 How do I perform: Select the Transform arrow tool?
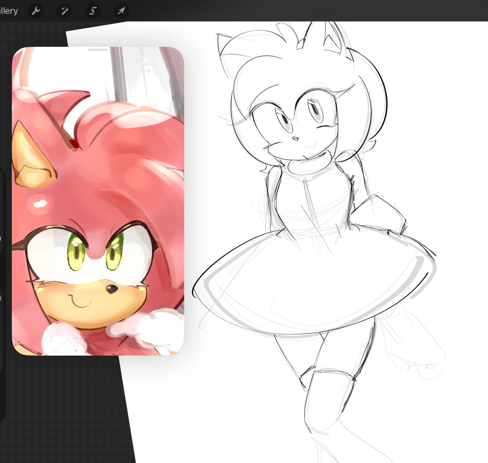tap(121, 11)
